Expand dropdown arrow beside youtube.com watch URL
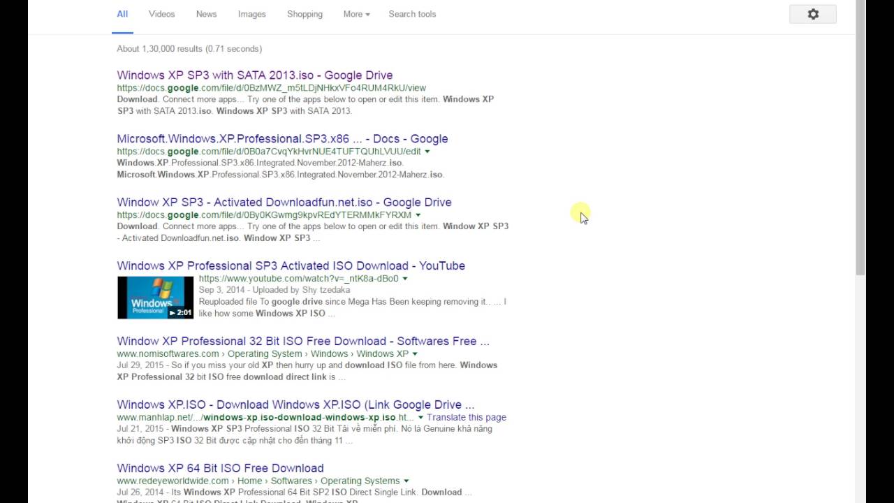The image size is (894, 503). (x=404, y=279)
